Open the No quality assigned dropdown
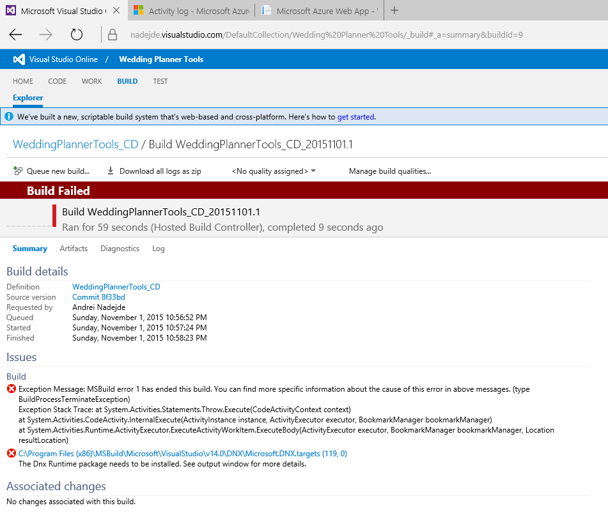The width and height of the screenshot is (608, 524). click(x=274, y=171)
